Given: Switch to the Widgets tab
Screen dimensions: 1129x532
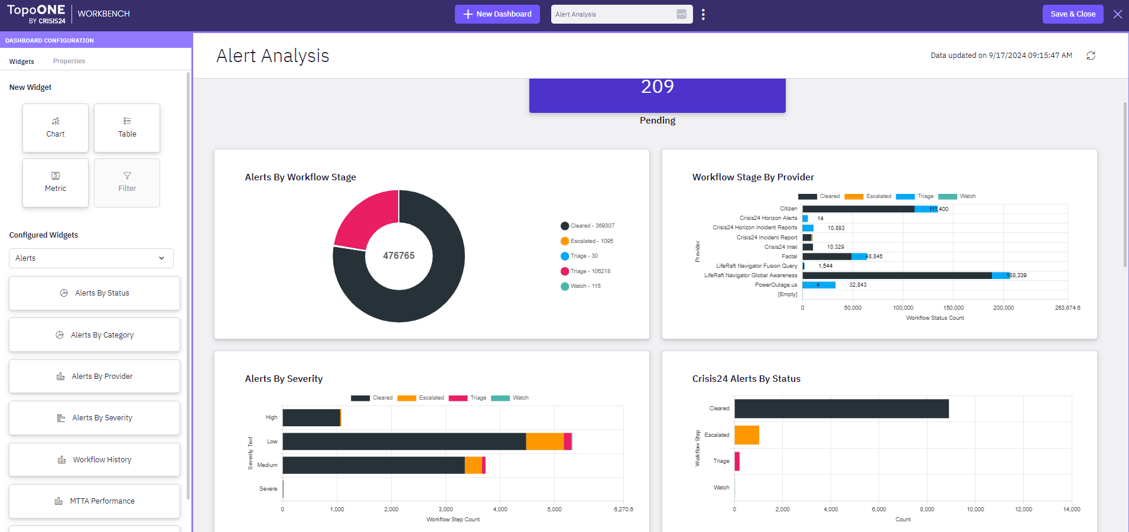Looking at the screenshot, I should [22, 61].
